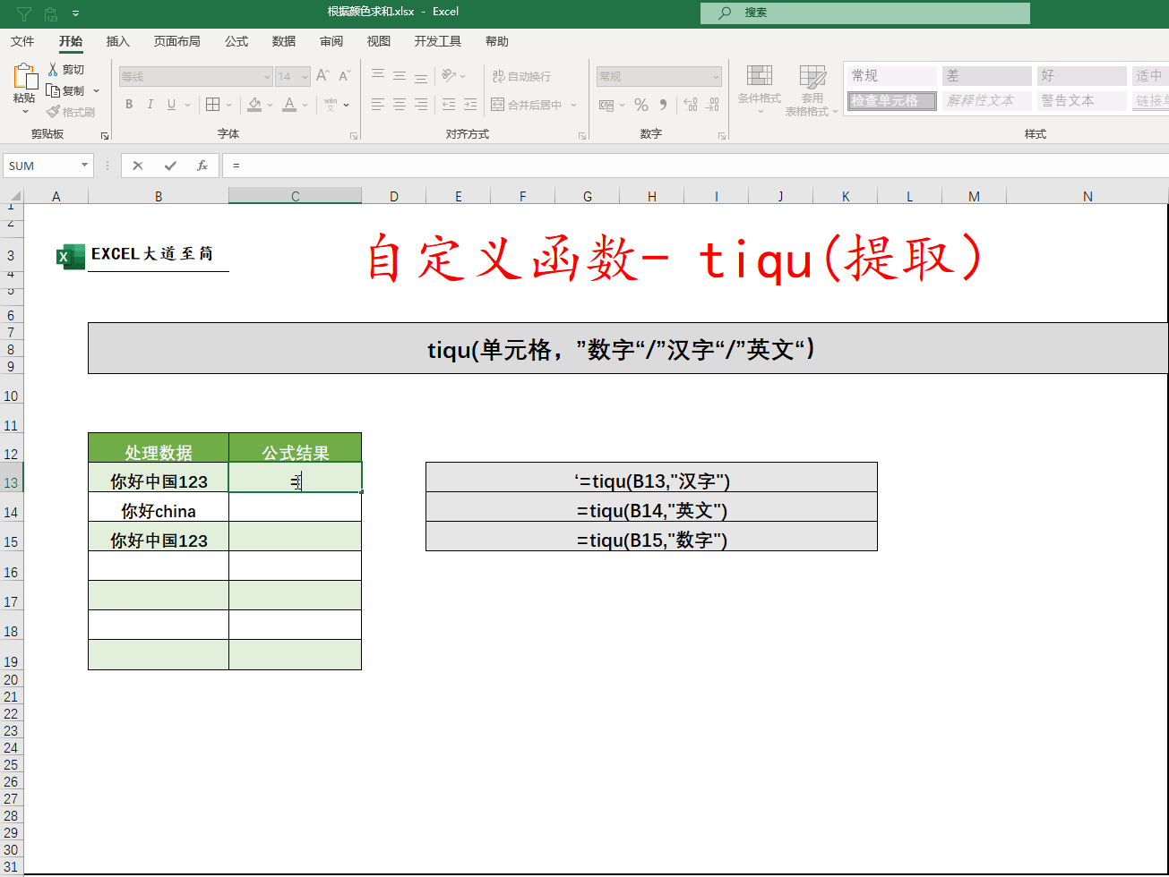Click the Paste clipboard icon

(24, 77)
